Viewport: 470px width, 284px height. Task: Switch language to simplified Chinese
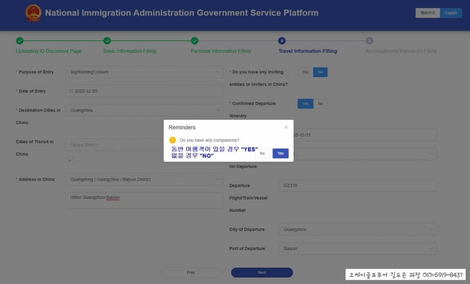tap(427, 13)
